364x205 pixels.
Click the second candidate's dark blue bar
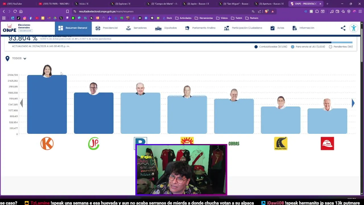(x=94, y=113)
